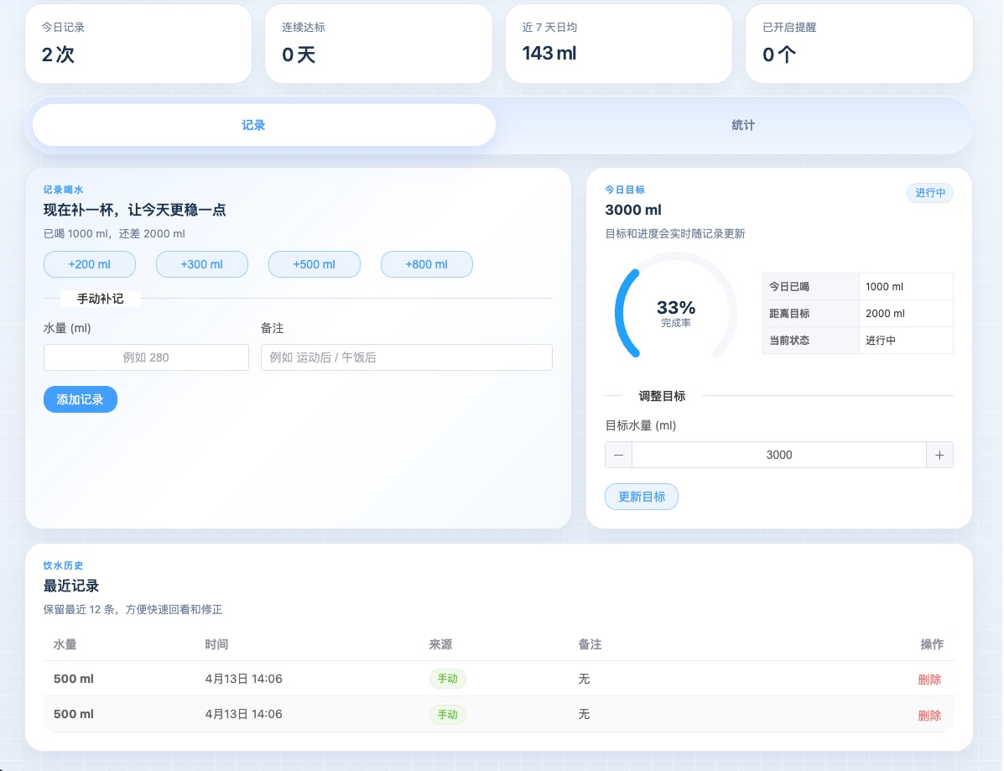Click the minus icon on target stepper

click(618, 455)
